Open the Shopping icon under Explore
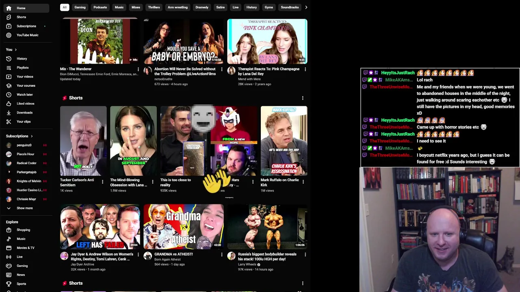The width and height of the screenshot is (520, 292). point(9,230)
